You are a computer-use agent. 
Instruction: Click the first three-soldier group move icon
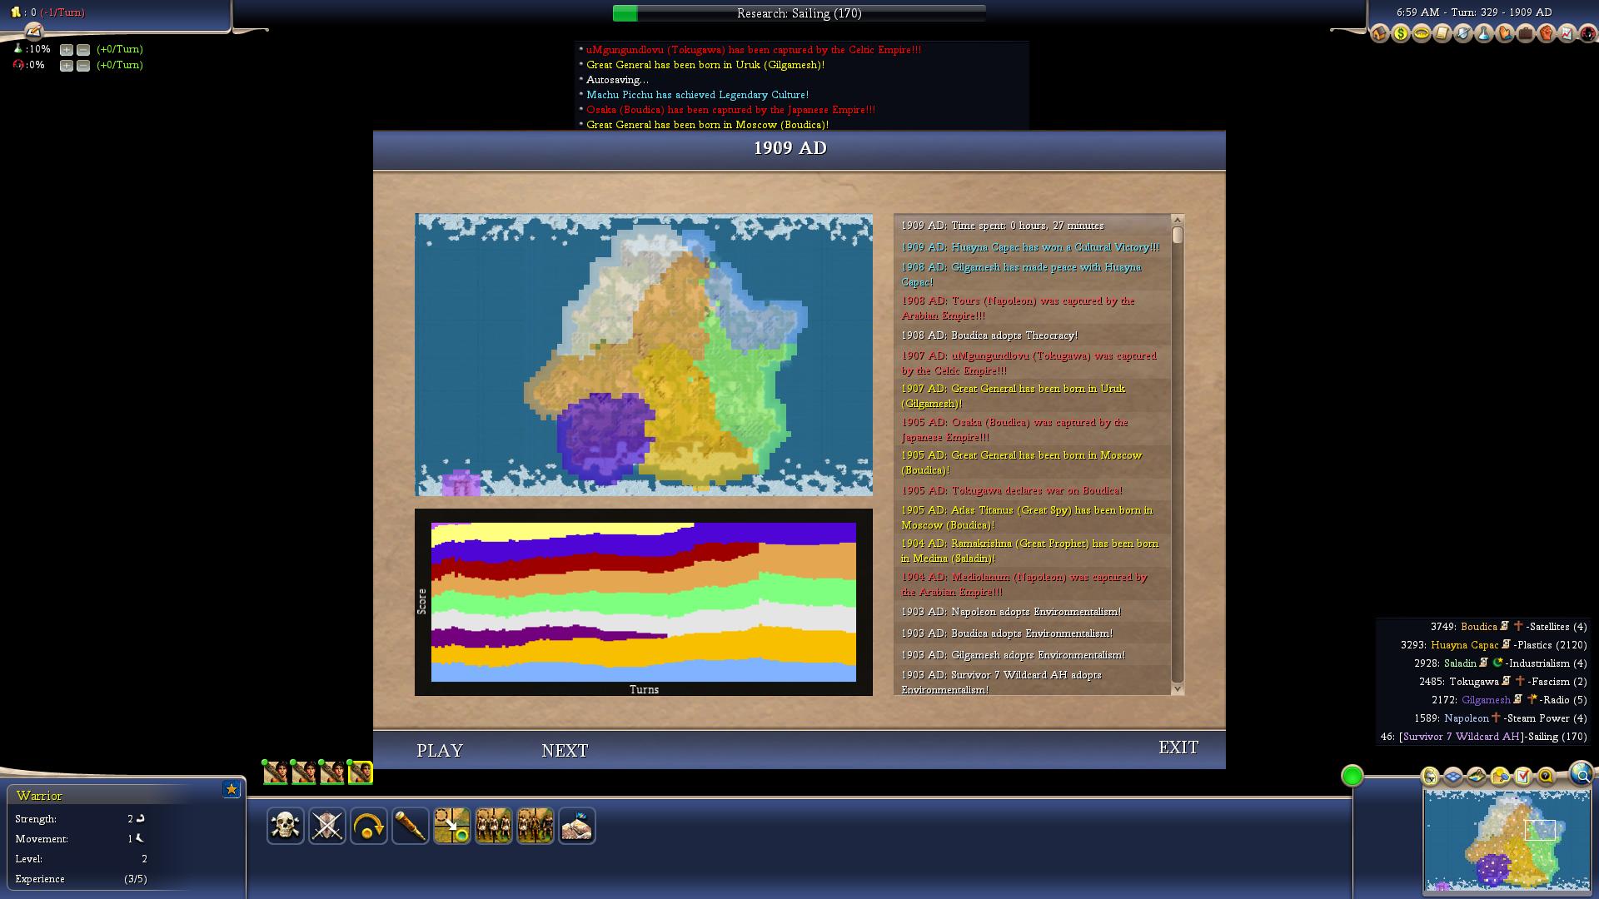pos(494,826)
